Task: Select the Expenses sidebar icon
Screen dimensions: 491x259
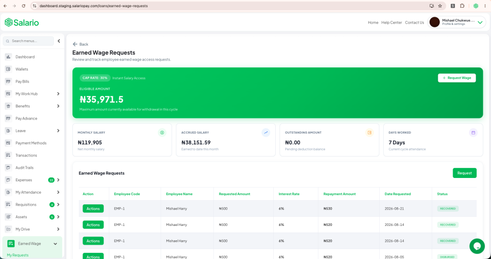Action: click(9, 180)
